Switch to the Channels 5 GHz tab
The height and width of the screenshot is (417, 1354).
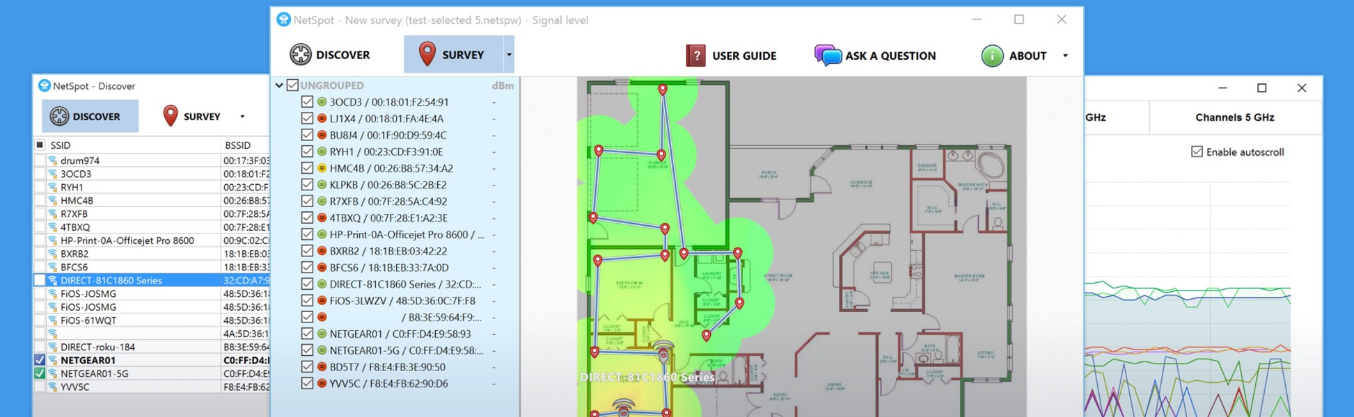(x=1235, y=117)
